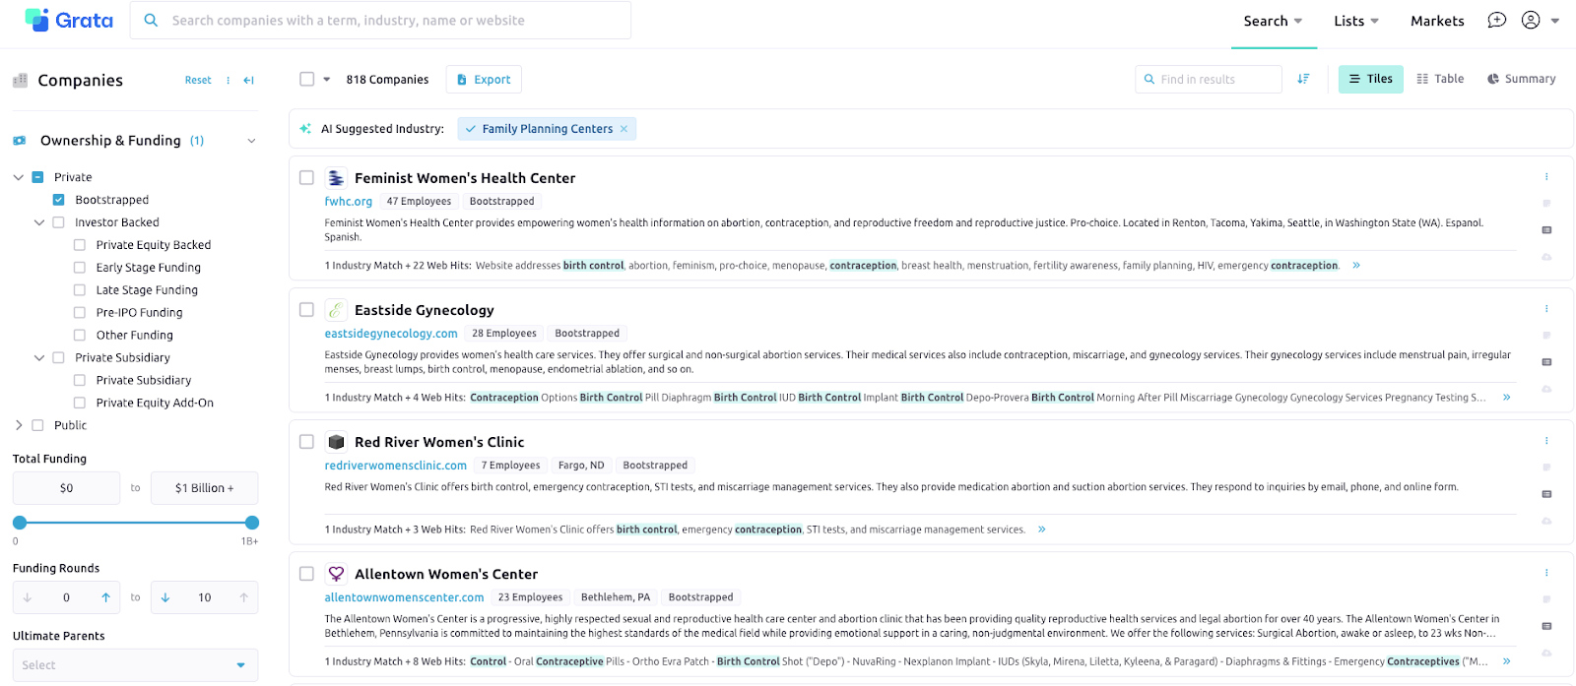Open the account menu caret
1576x686 pixels.
[1555, 21]
